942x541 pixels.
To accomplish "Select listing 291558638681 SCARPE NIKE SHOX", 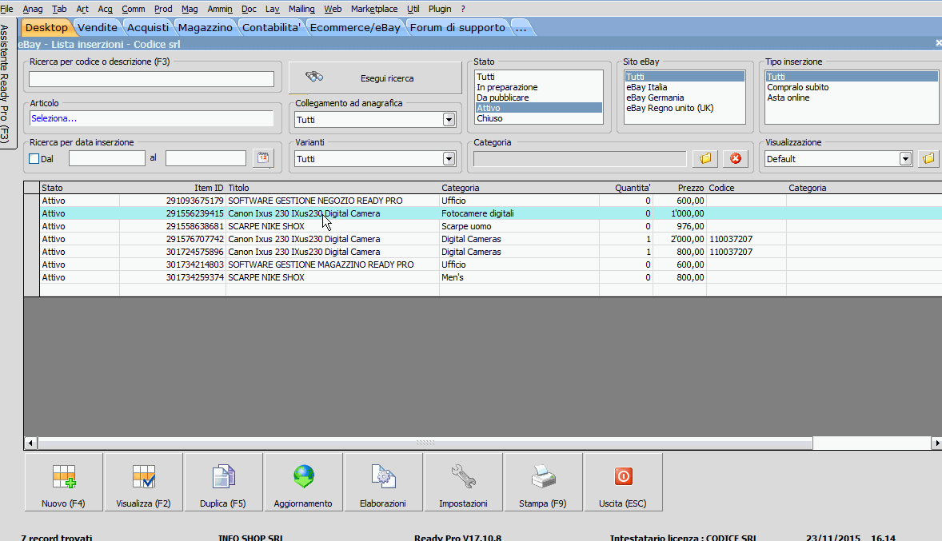I will 490,226.
